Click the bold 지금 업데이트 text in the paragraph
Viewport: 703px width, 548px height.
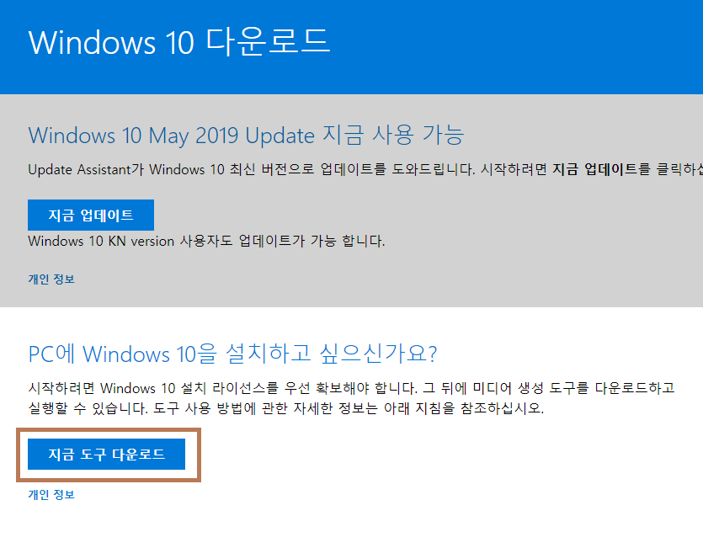(594, 169)
